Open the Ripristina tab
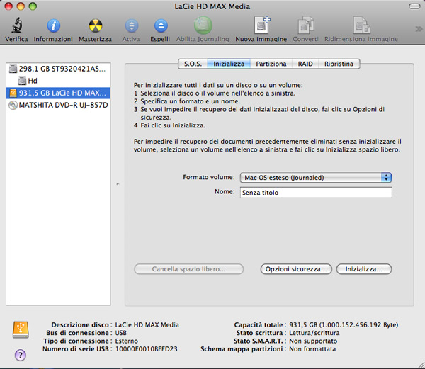Viewport: 425px width, 369px height. click(x=339, y=64)
